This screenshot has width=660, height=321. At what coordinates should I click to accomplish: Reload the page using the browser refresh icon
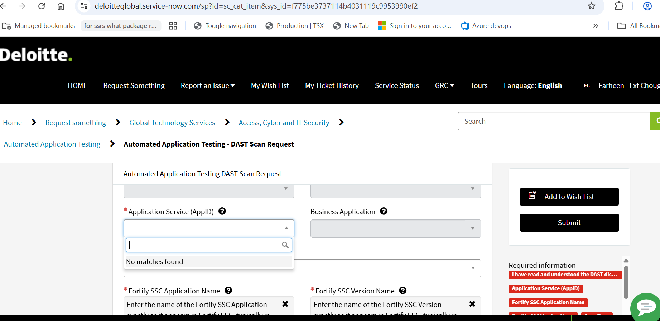tap(42, 6)
